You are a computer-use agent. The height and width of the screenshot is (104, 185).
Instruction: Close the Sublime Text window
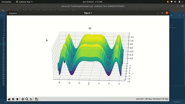(182, 6)
